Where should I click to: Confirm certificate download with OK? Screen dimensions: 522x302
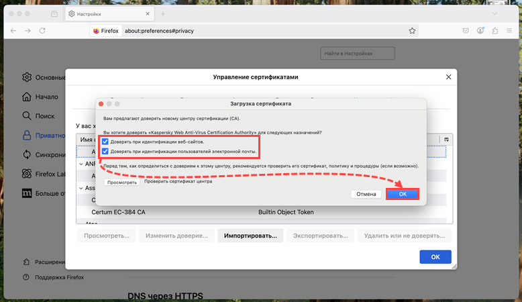click(403, 194)
